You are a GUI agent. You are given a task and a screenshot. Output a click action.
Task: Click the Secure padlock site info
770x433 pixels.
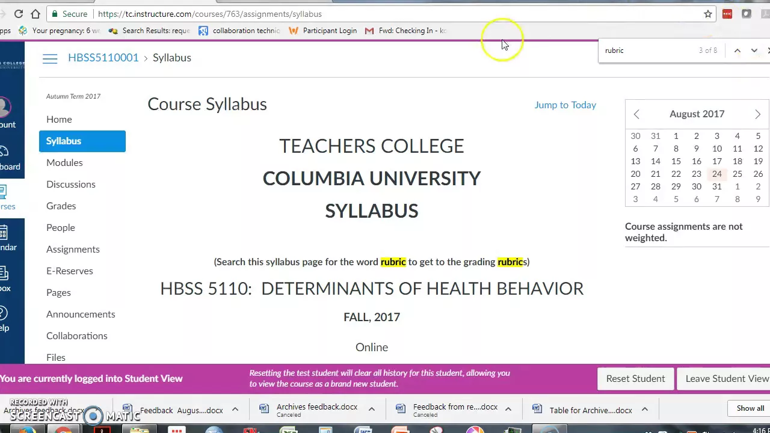coord(70,14)
